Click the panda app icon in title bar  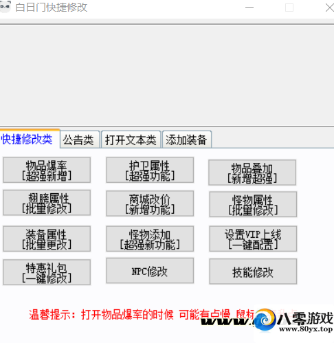point(5,7)
